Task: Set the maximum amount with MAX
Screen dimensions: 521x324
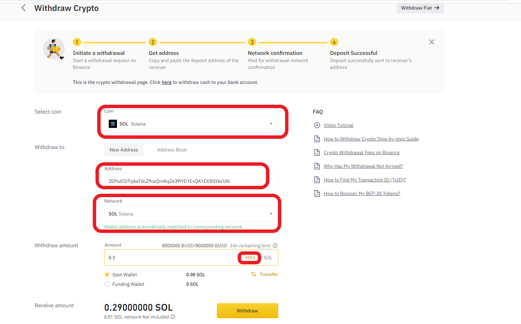Action: (250, 257)
